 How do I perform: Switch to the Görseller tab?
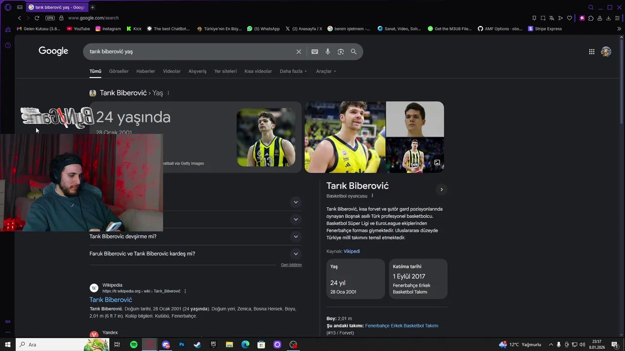(119, 71)
